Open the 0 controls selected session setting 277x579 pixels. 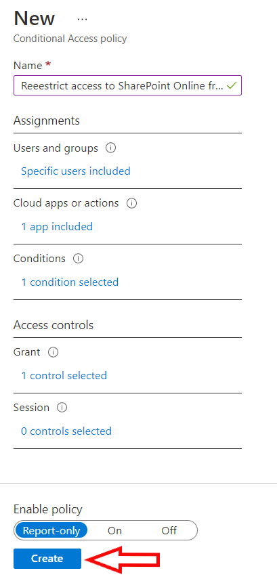[x=66, y=431]
